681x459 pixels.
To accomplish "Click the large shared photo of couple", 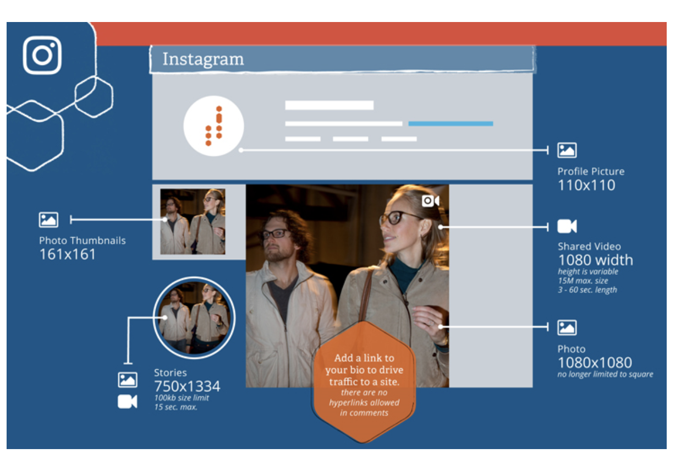I will coord(347,286).
